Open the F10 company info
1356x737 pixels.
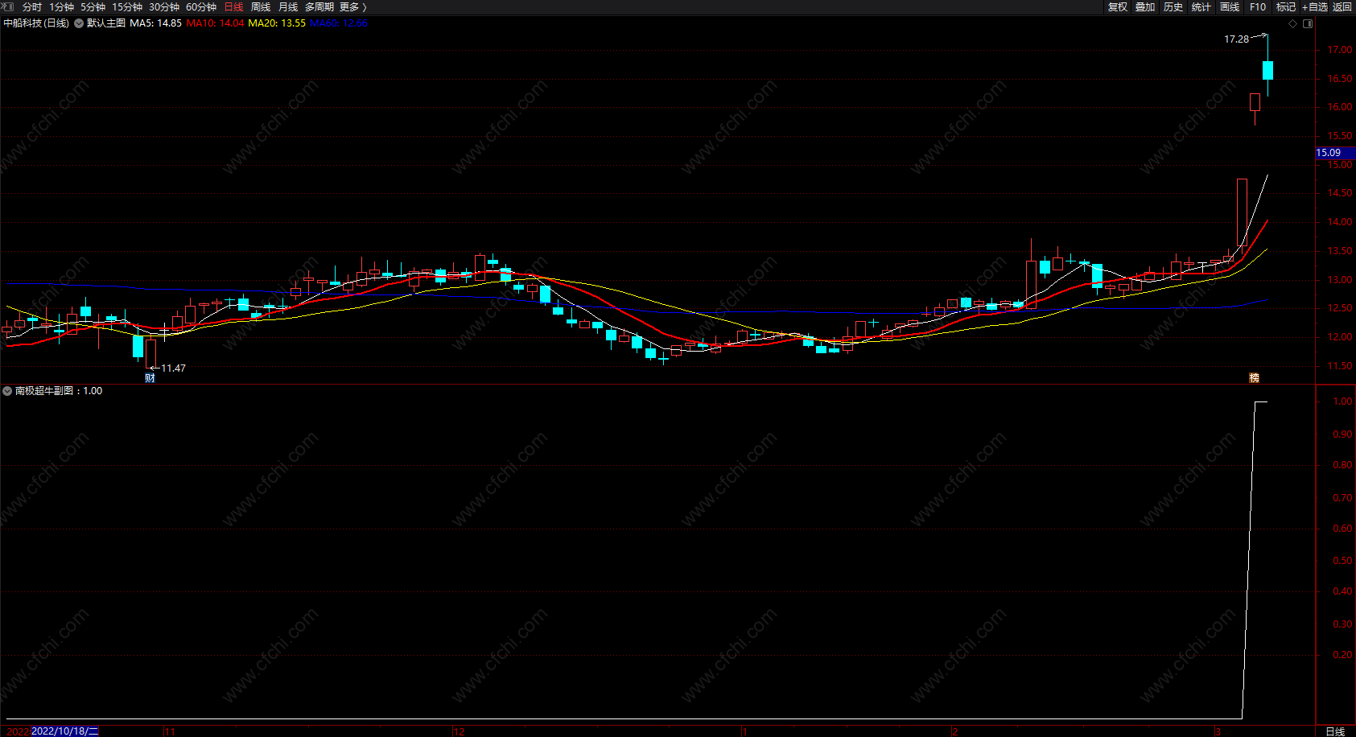[x=1258, y=6]
